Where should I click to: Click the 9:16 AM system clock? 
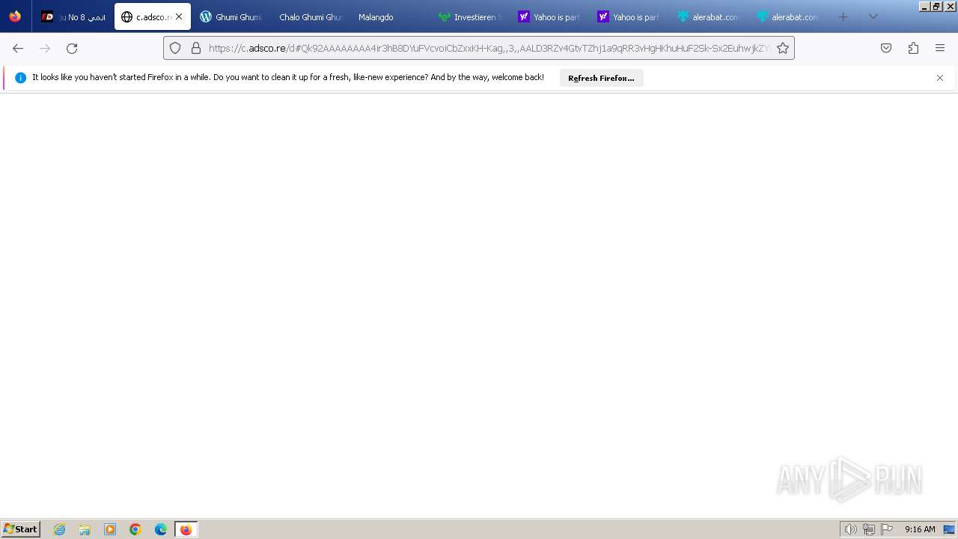[920, 529]
